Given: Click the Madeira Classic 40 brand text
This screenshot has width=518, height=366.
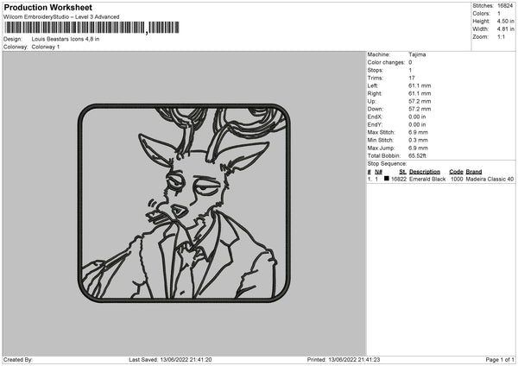Looking at the screenshot, I should tap(490, 179).
